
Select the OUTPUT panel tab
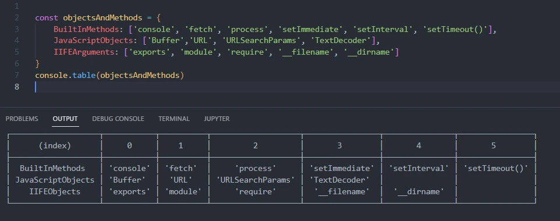[x=65, y=119]
